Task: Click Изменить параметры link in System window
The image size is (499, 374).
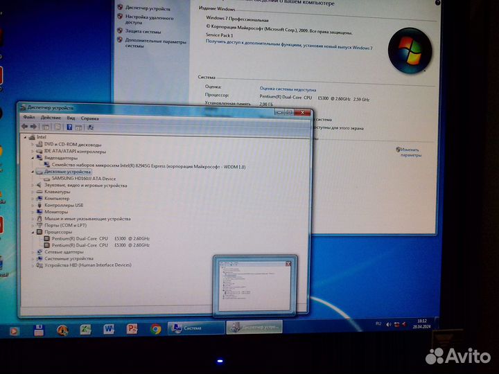Action: (x=410, y=152)
